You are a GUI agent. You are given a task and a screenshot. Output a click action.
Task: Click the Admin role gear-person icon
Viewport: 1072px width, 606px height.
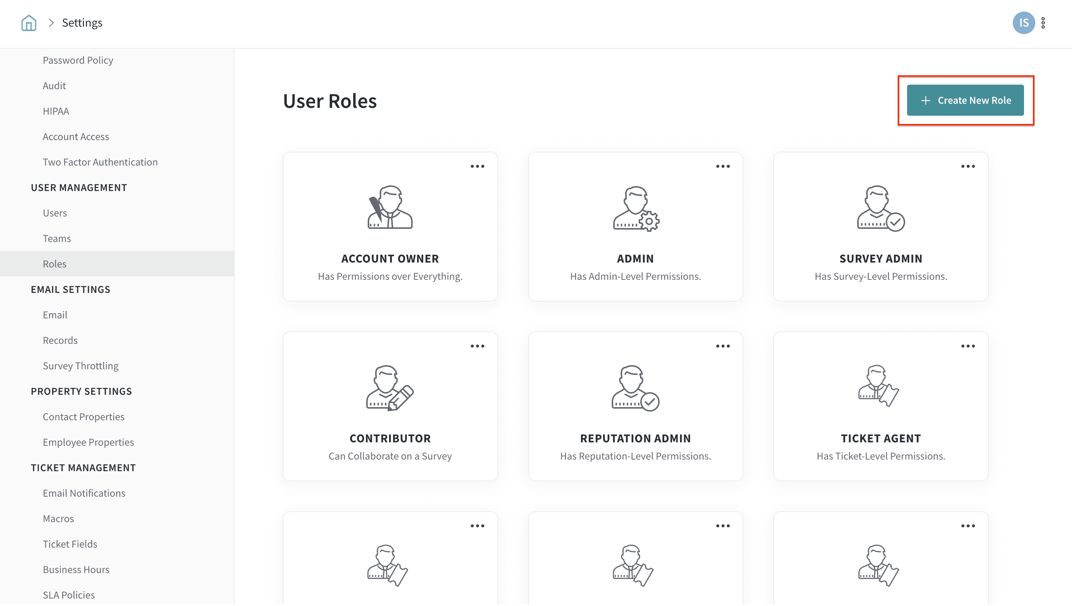(x=636, y=209)
